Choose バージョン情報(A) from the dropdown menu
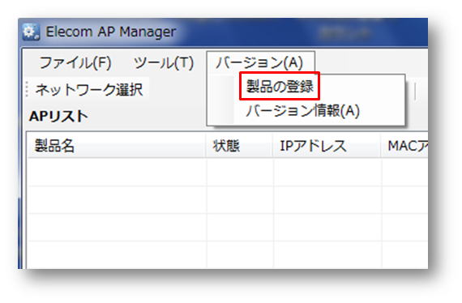Viewport: 462px width, 303px height. 303,111
